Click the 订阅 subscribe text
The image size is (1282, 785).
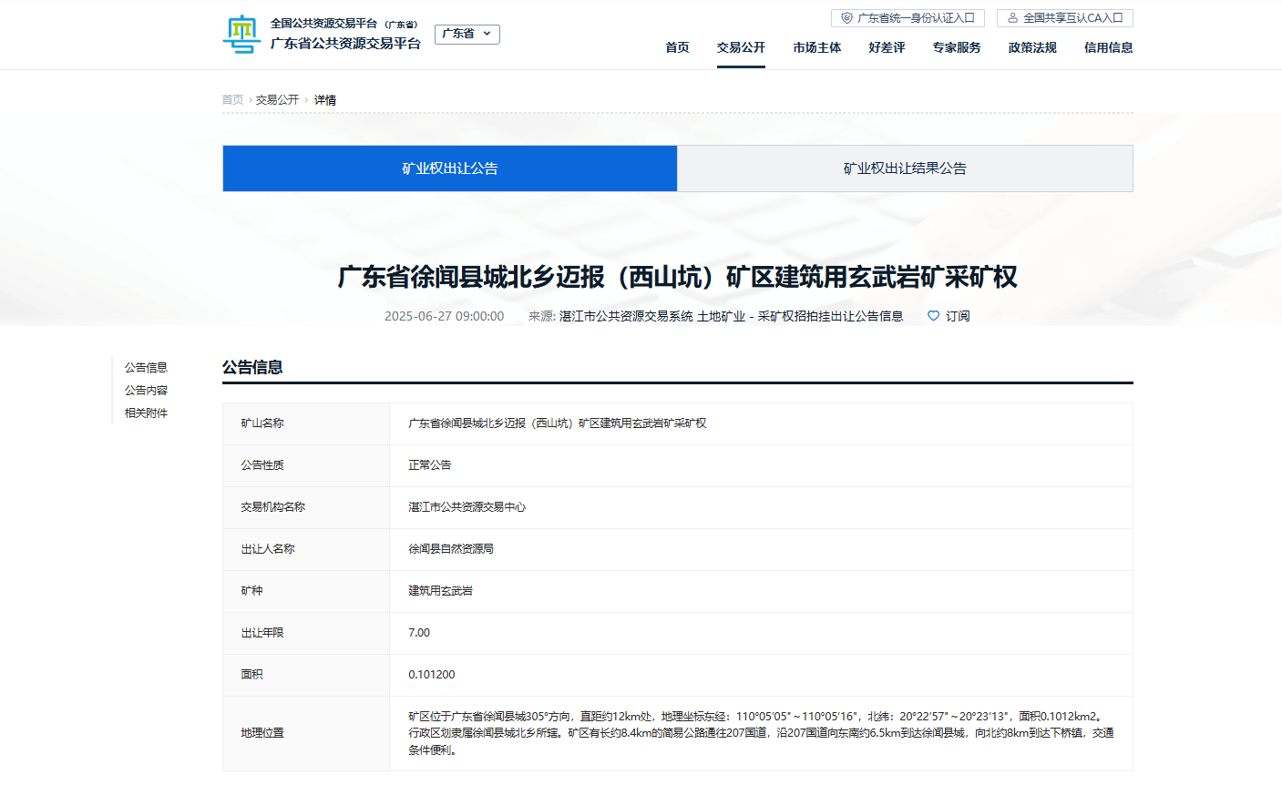tap(958, 316)
